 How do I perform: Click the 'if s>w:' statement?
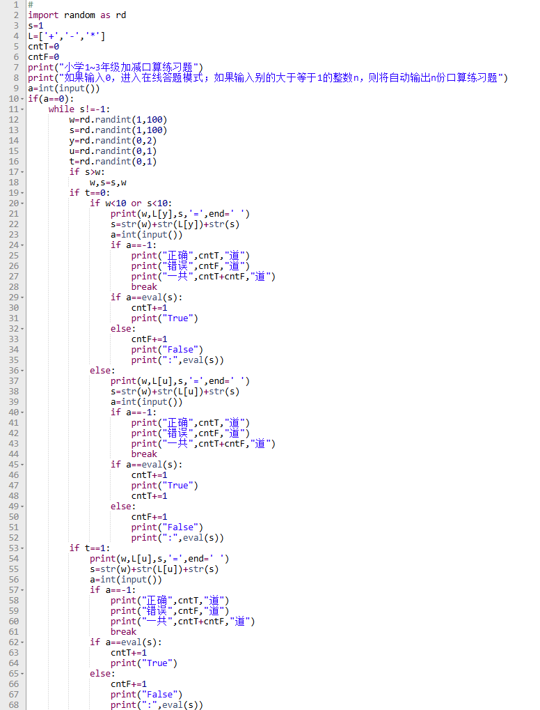pos(87,172)
